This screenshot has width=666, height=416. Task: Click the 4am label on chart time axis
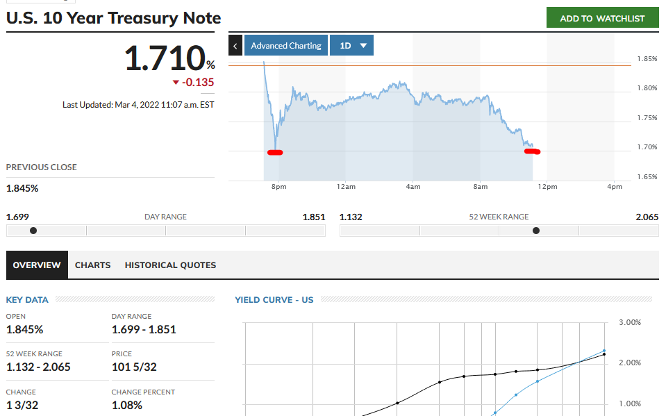click(413, 187)
